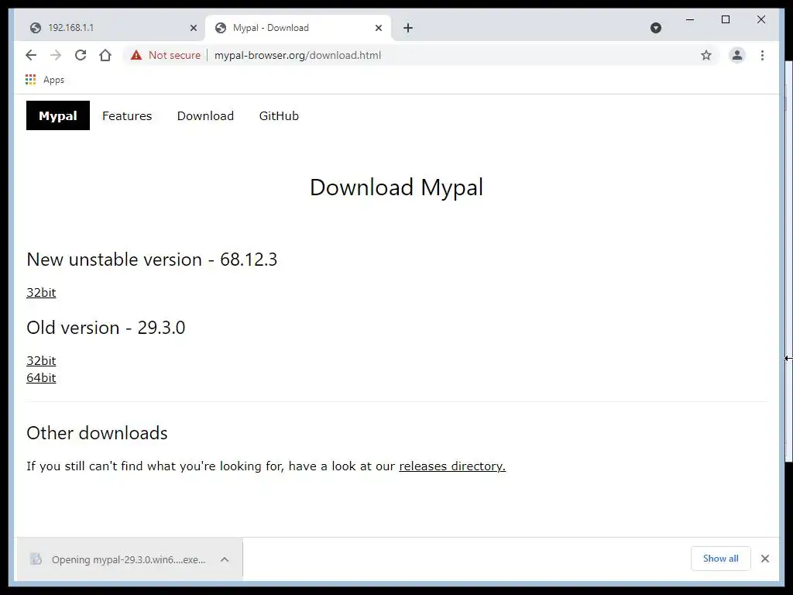Click the New unstable version heading
Image resolution: width=793 pixels, height=595 pixels.
pos(152,260)
